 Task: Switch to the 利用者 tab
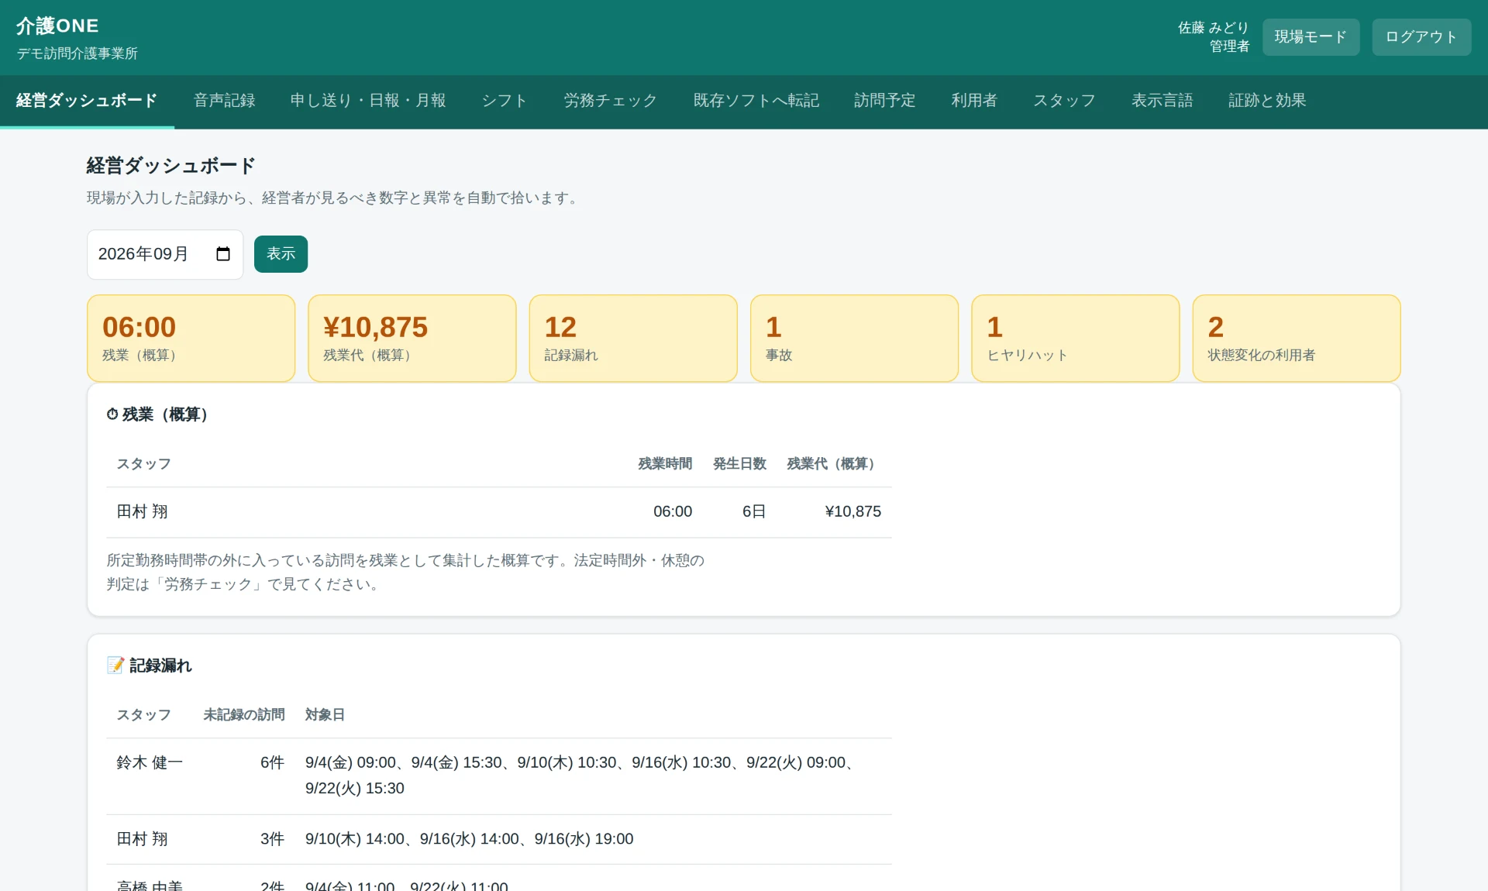(x=974, y=101)
